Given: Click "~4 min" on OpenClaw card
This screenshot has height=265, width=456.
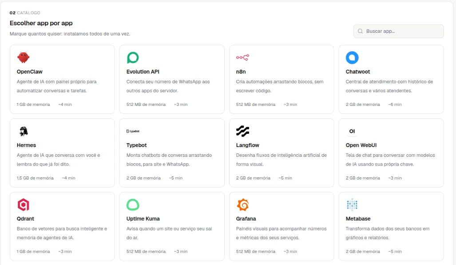Looking at the screenshot, I should coord(65,105).
